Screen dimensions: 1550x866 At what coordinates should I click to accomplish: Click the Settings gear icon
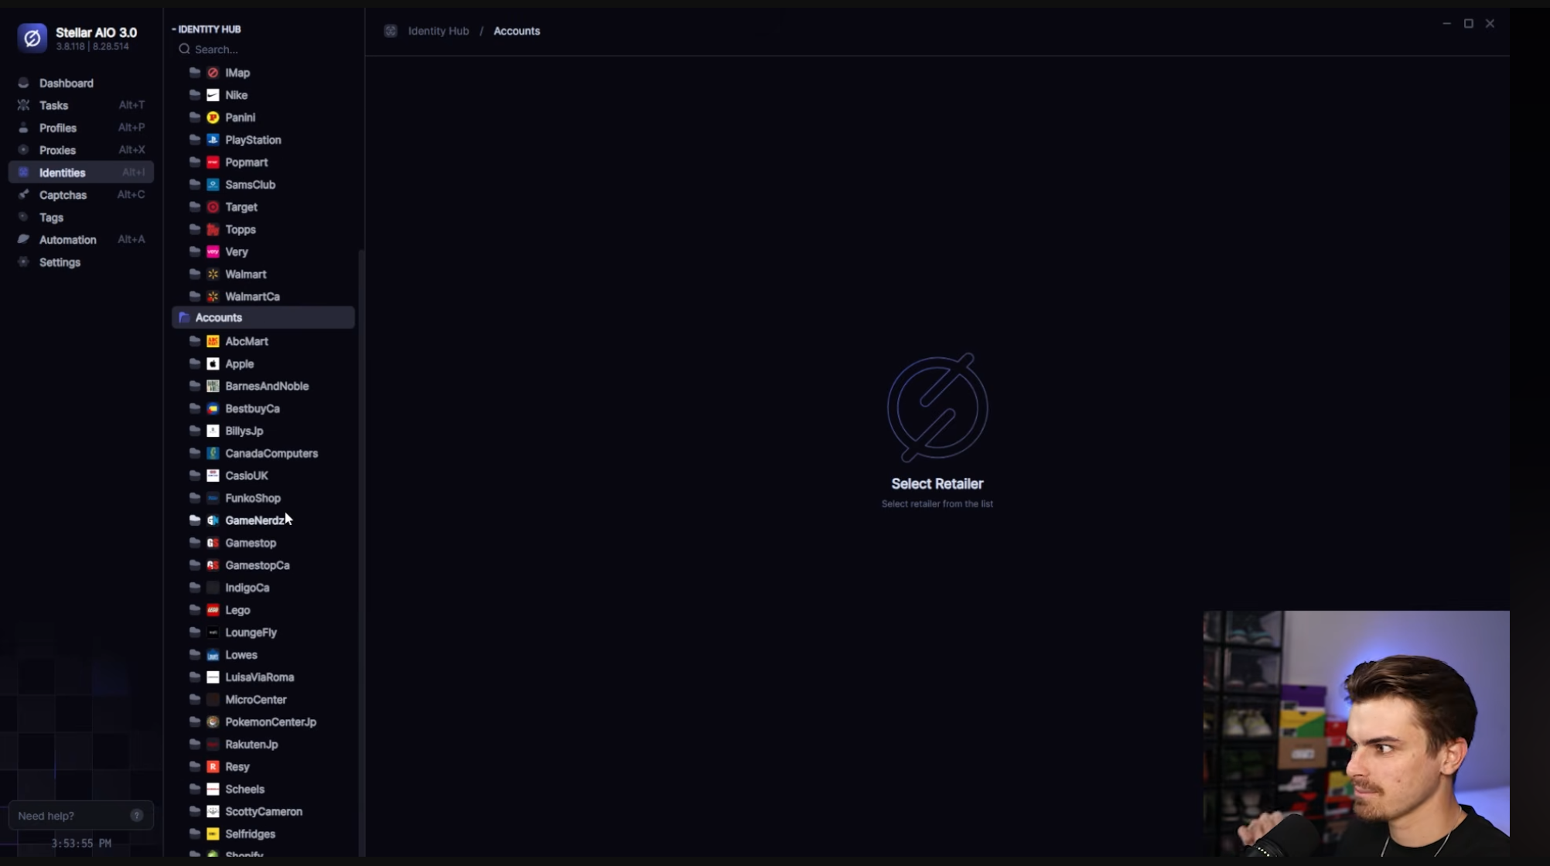click(x=23, y=262)
